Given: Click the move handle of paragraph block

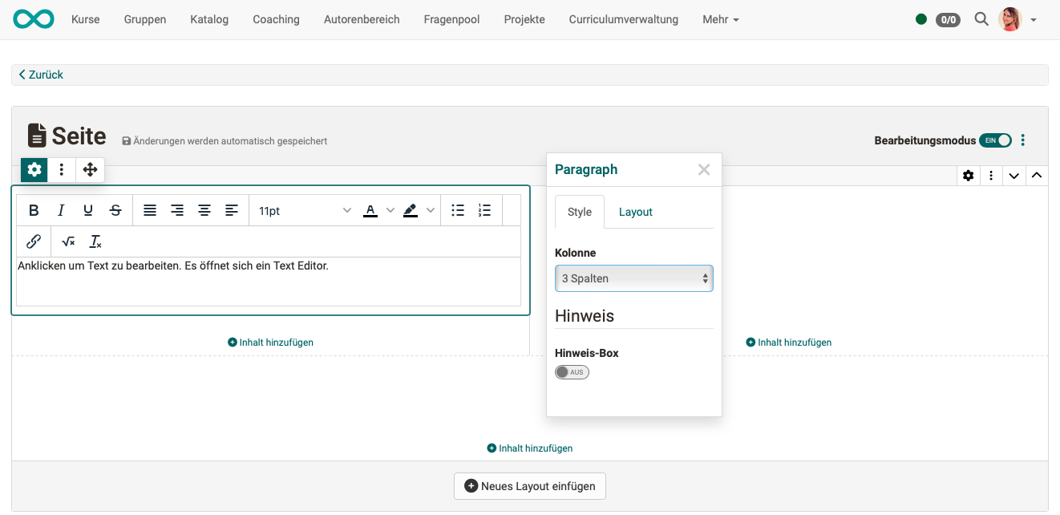Looking at the screenshot, I should pyautogui.click(x=90, y=169).
